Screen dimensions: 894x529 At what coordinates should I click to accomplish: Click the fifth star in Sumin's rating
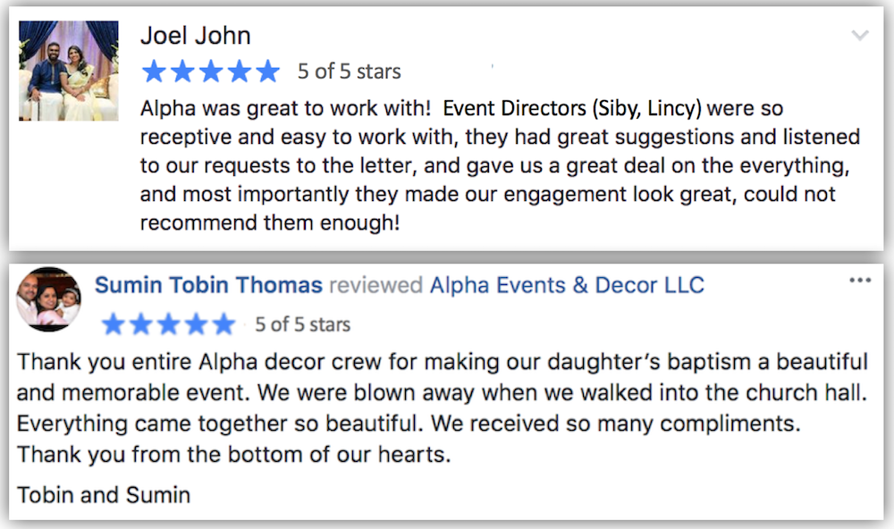click(x=224, y=324)
